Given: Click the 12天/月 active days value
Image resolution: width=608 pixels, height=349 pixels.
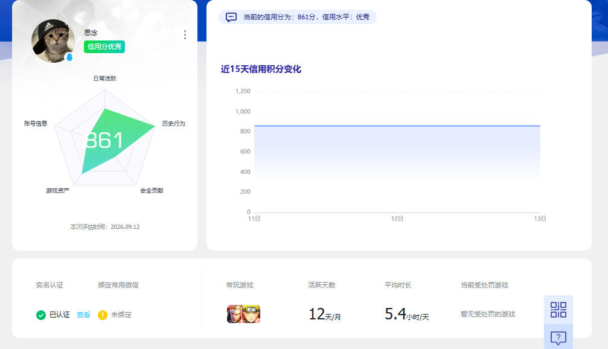Looking at the screenshot, I should pyautogui.click(x=325, y=314).
